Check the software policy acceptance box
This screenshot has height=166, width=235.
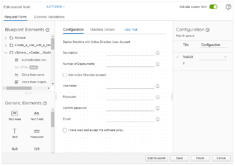point(65,130)
